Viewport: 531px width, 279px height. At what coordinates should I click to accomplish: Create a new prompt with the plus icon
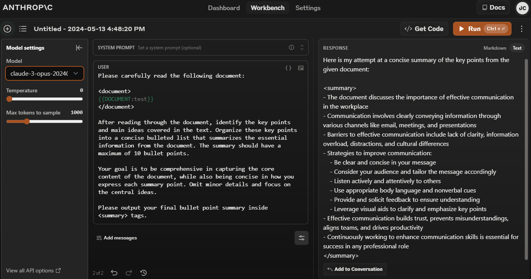[7, 28]
